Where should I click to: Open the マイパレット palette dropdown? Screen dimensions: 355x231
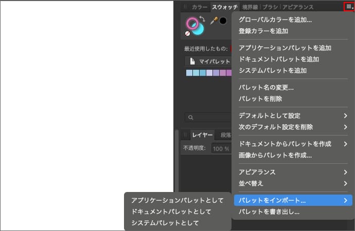pos(208,61)
